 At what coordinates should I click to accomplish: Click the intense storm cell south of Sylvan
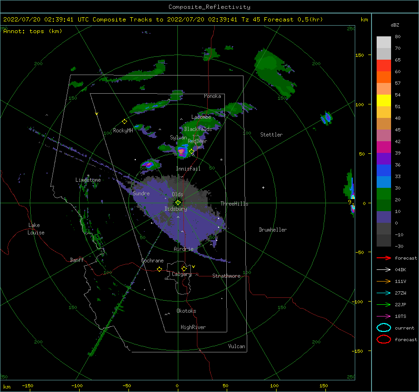tap(182, 151)
